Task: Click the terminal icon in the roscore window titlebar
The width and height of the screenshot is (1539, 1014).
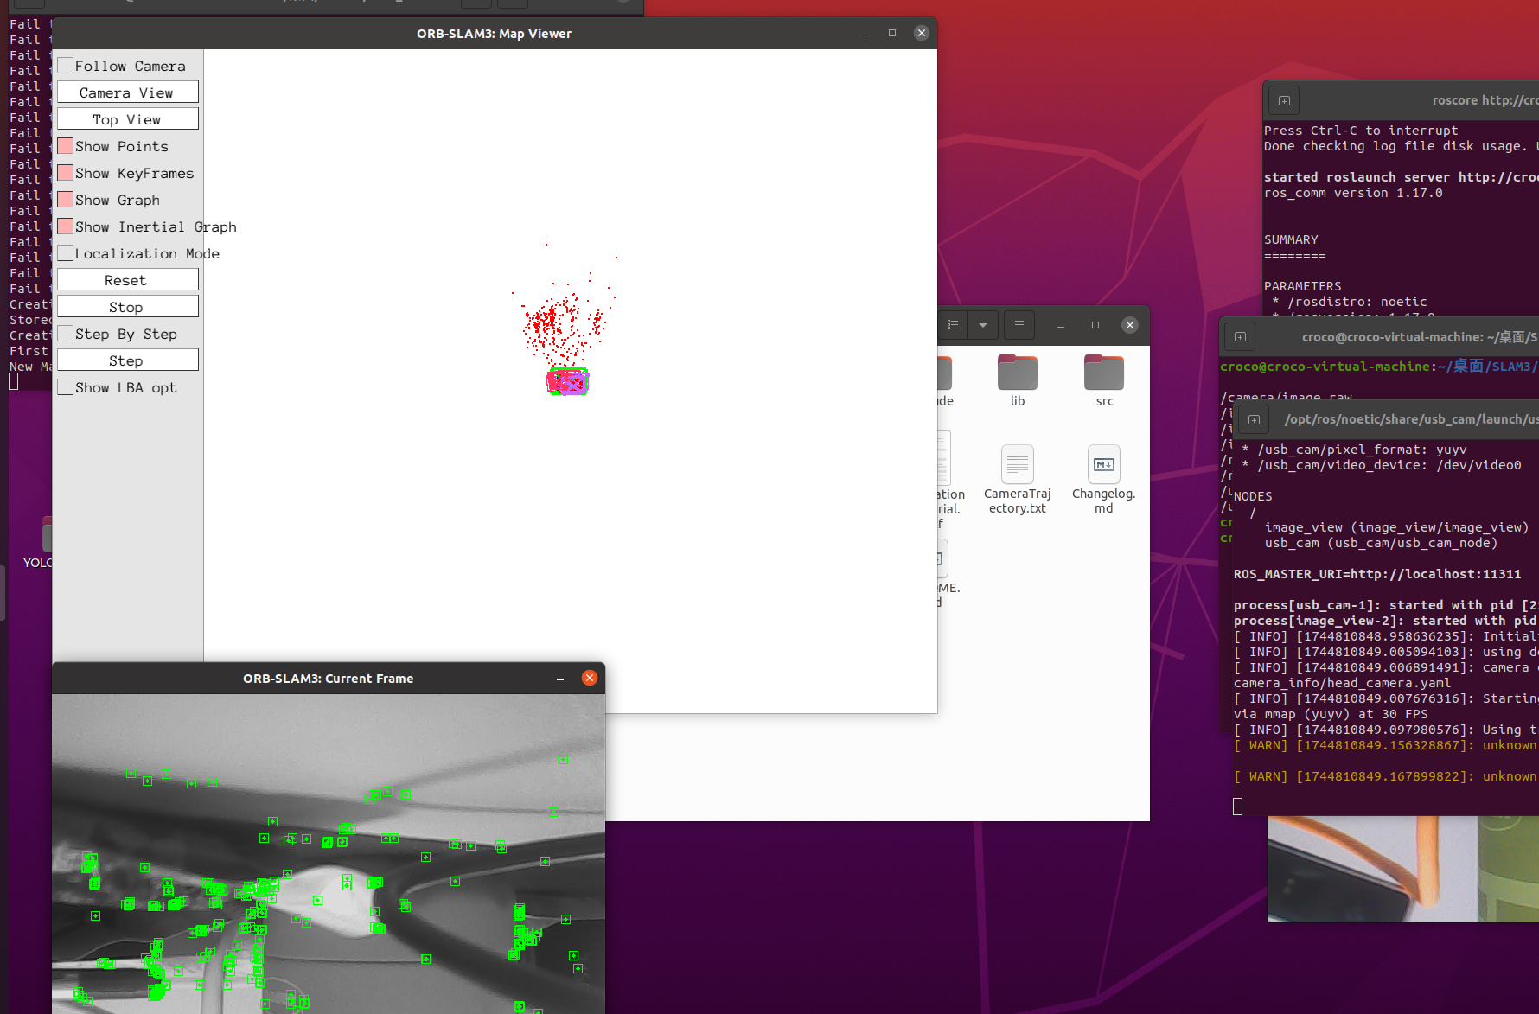Action: tap(1283, 100)
